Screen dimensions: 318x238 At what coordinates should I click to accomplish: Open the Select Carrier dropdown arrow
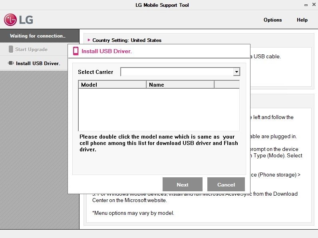pyautogui.click(x=237, y=72)
